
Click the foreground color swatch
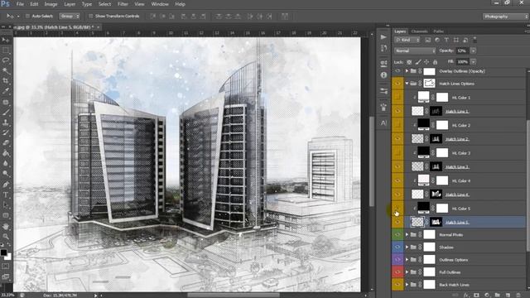pos(3,252)
